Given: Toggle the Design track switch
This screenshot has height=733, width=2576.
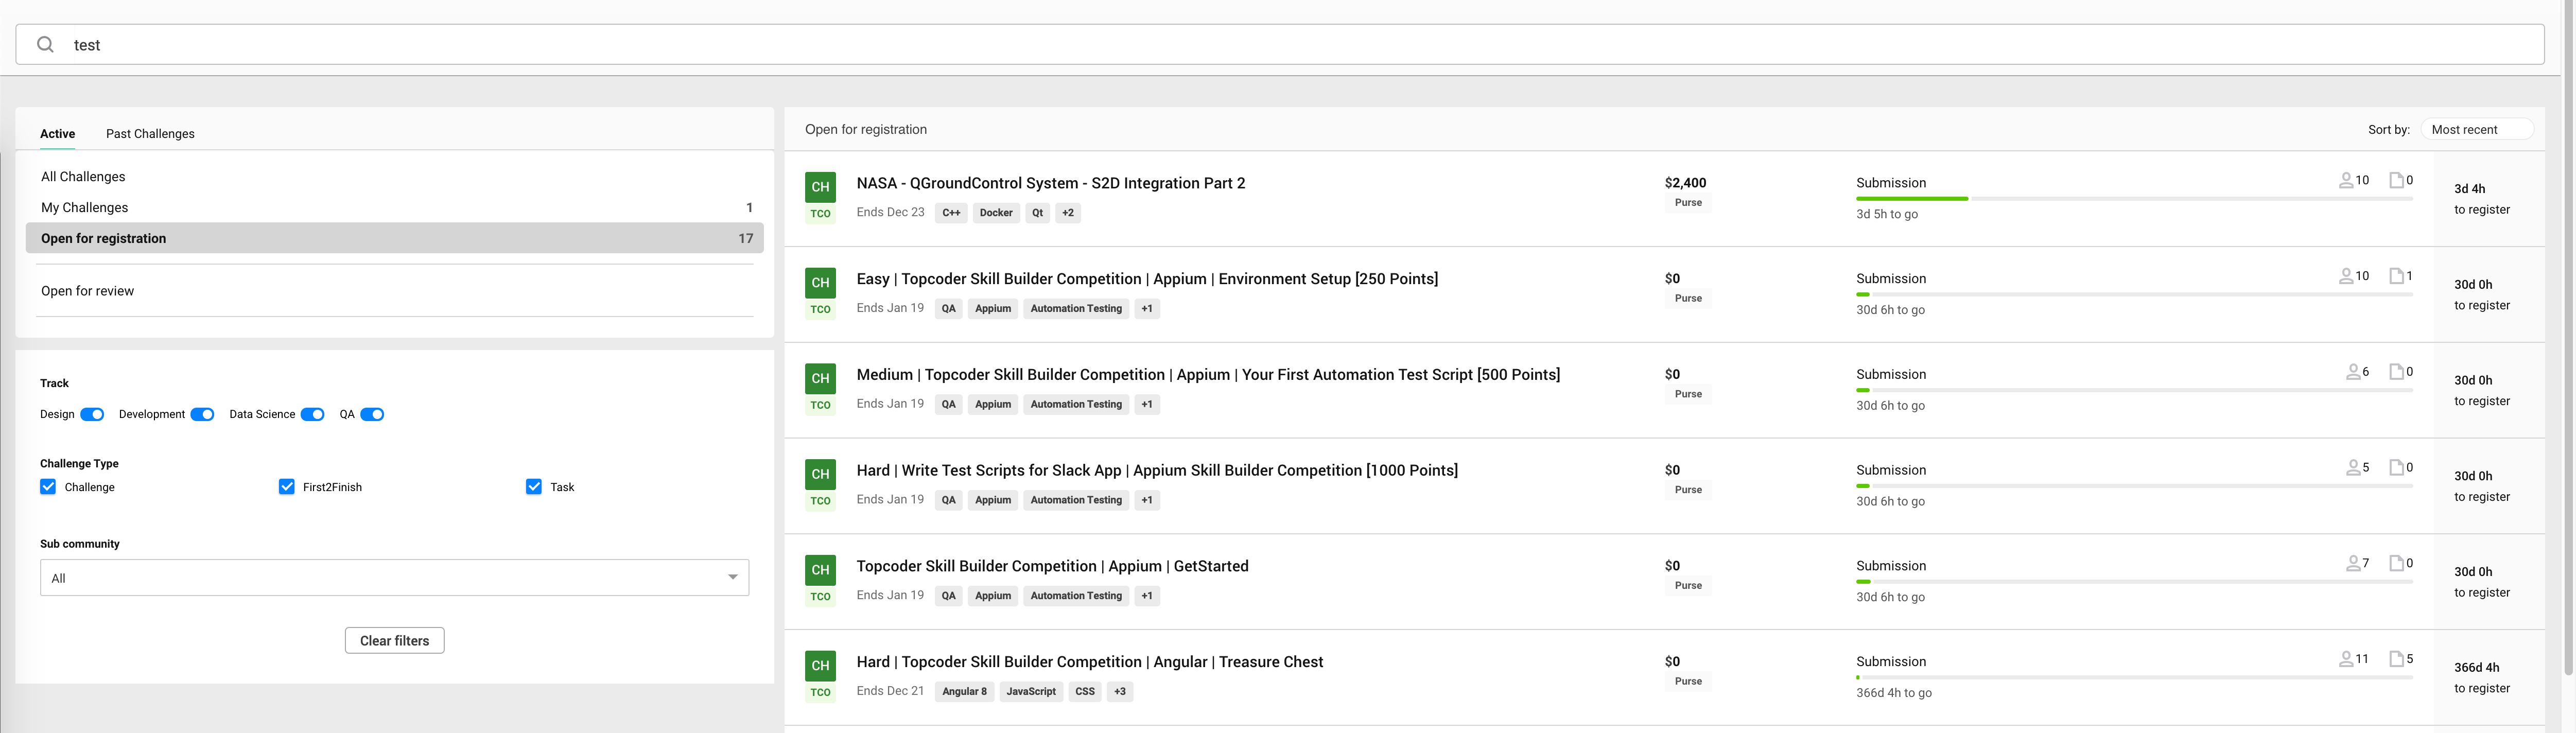Looking at the screenshot, I should coord(92,415).
